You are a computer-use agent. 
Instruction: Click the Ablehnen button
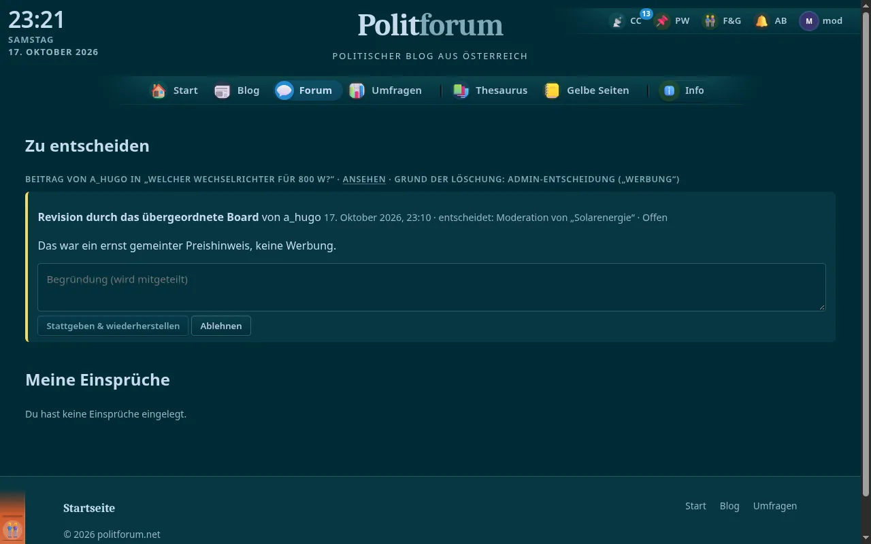[221, 326]
